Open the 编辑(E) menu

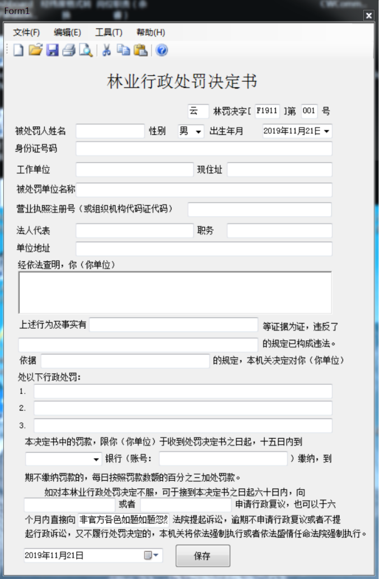(67, 32)
